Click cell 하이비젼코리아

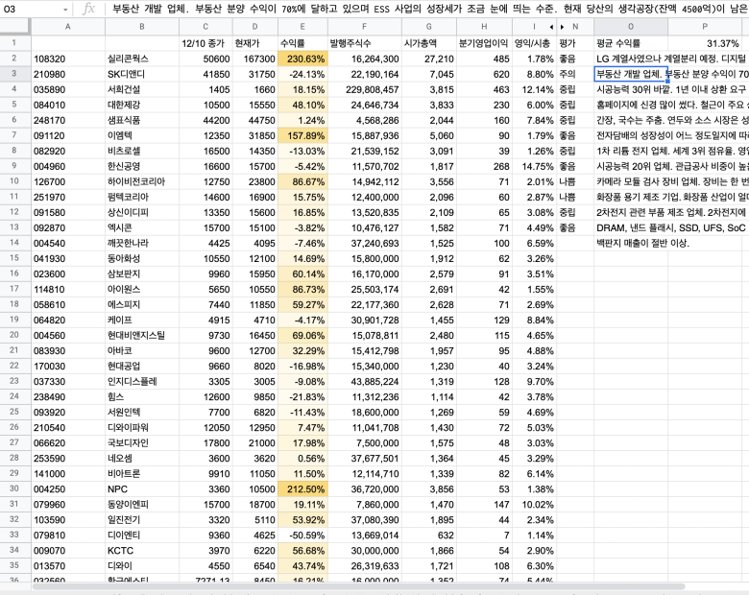[x=142, y=181]
